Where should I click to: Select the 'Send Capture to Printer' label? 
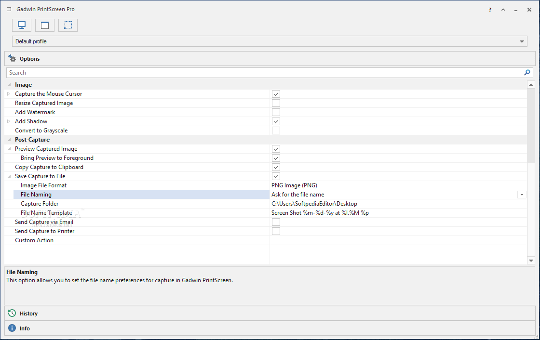pos(44,231)
